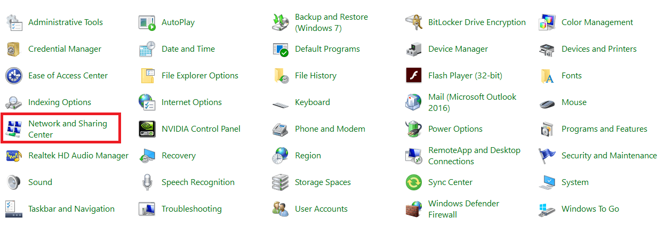The image size is (665, 225).
Task: Click the Flash Player (32-bit) icon
Action: click(x=414, y=76)
